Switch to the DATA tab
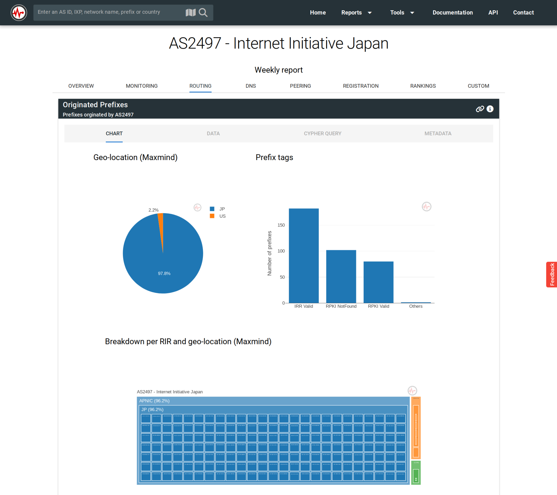Image resolution: width=557 pixels, height=495 pixels. 213,133
